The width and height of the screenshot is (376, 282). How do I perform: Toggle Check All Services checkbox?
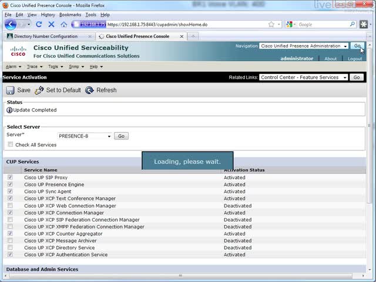10,144
